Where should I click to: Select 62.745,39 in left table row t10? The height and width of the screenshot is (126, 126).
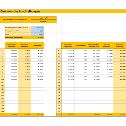pos(24,79)
